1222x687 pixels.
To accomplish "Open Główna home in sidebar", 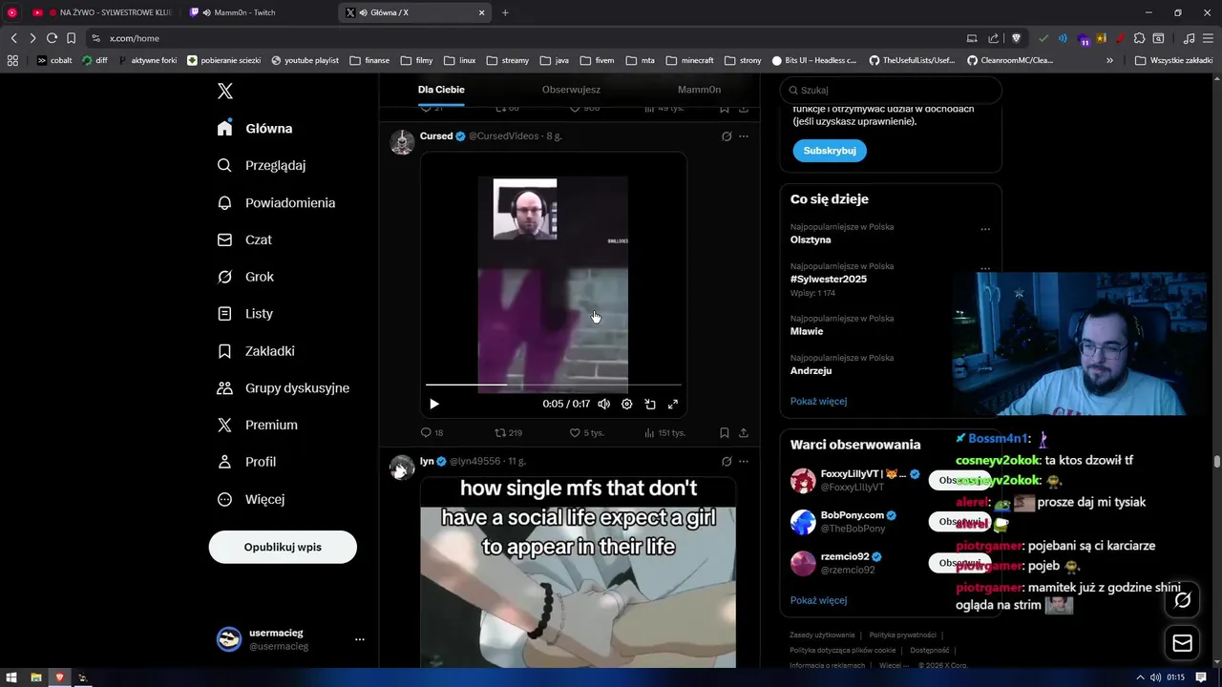I will point(255,128).
